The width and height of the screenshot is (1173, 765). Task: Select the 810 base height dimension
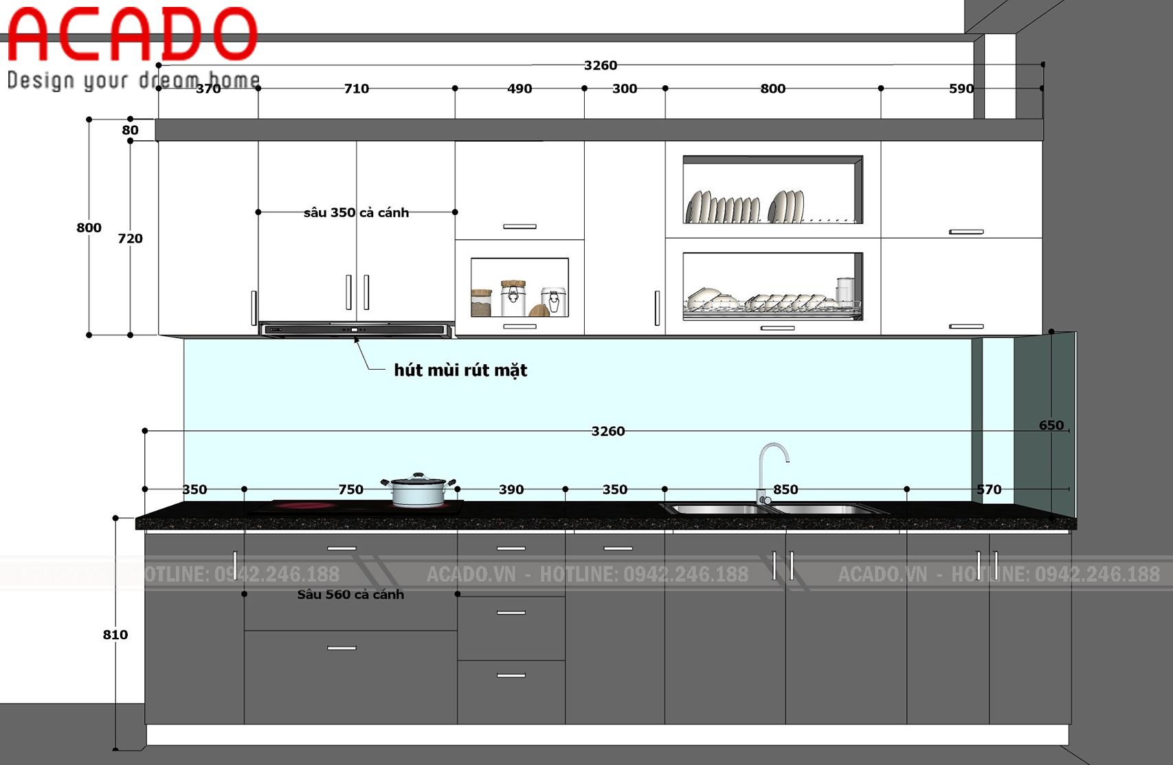[115, 634]
